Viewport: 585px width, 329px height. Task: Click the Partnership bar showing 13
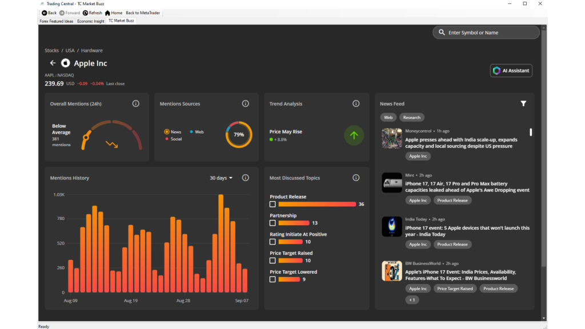(294, 223)
